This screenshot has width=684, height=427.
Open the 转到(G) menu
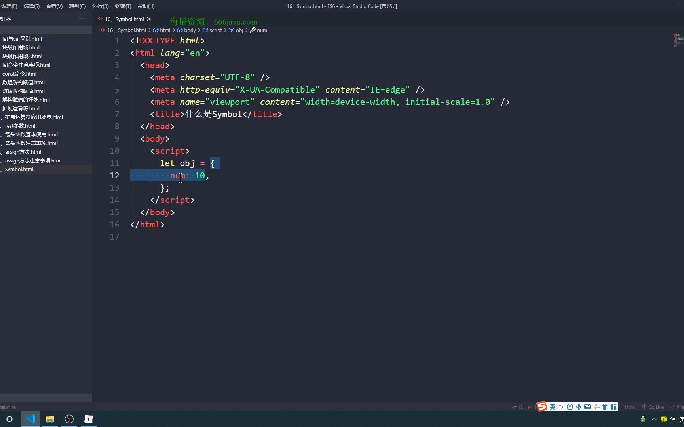click(x=77, y=6)
